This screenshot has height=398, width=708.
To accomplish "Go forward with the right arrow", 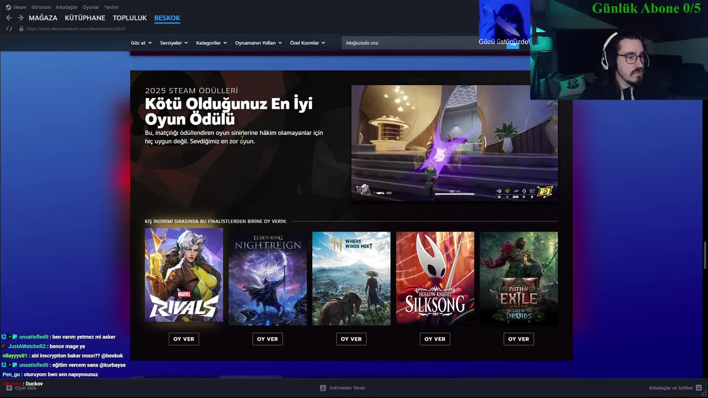I will point(20,18).
